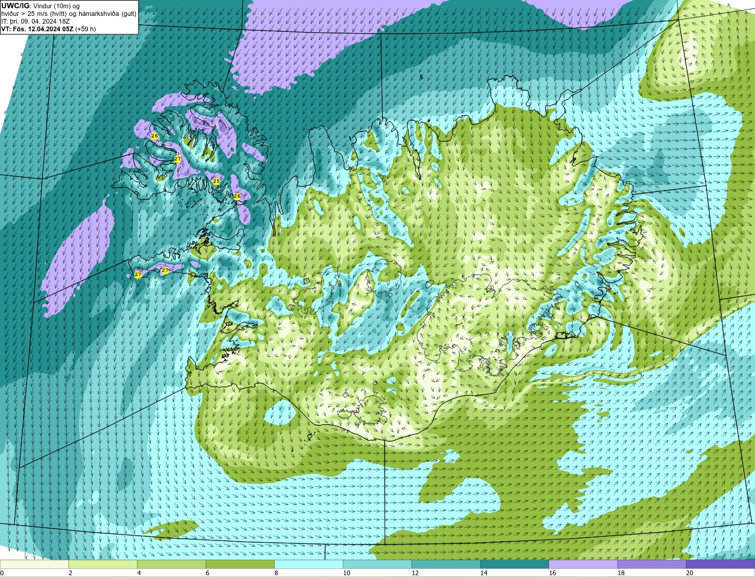Click the 12–14 m/s teal legend swatch
Screen dimensions: 755x577
(446, 565)
